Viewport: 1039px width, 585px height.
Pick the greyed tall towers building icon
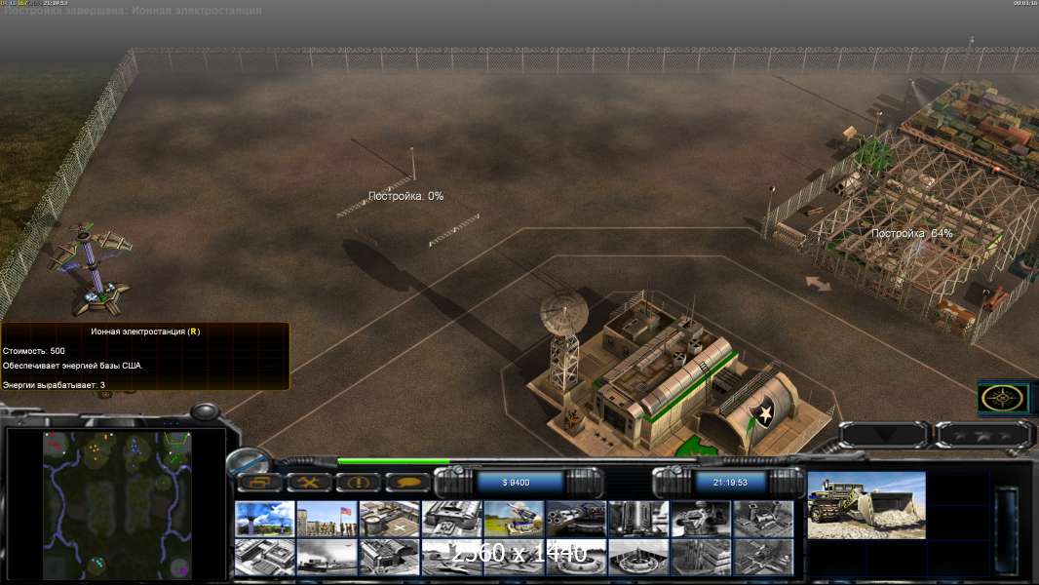pyautogui.click(x=701, y=557)
